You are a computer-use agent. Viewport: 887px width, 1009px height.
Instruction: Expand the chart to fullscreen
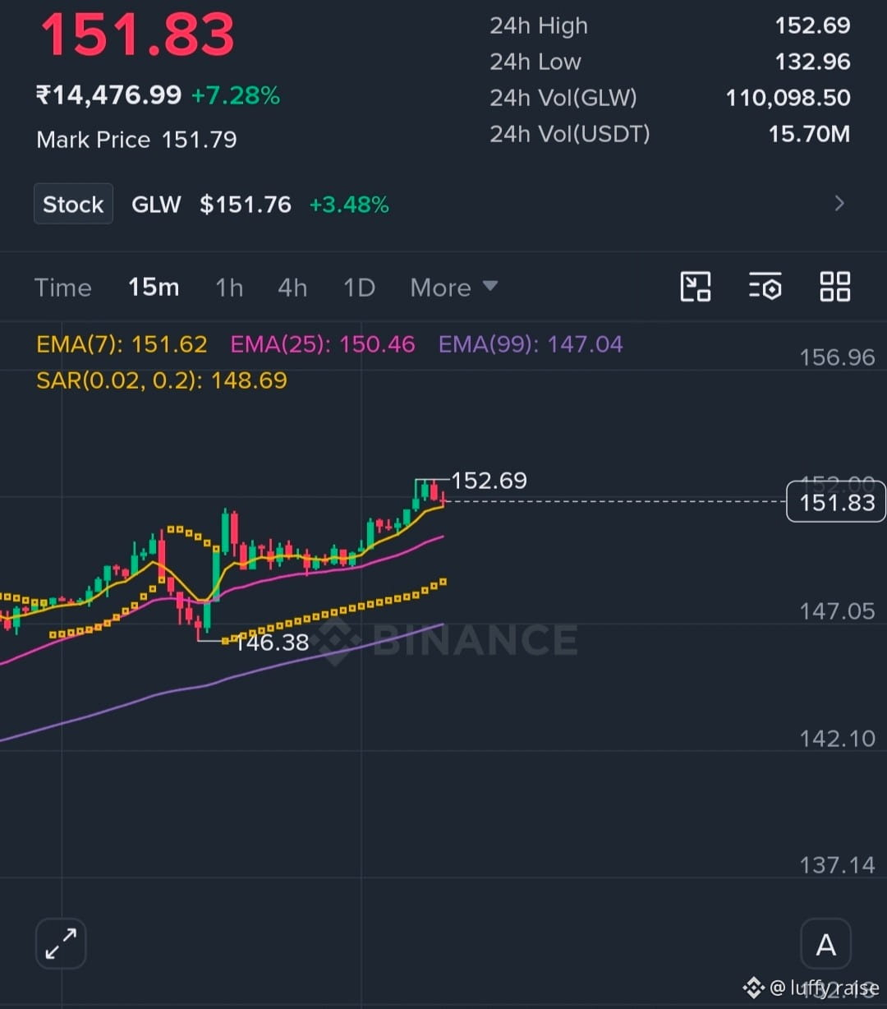click(61, 943)
